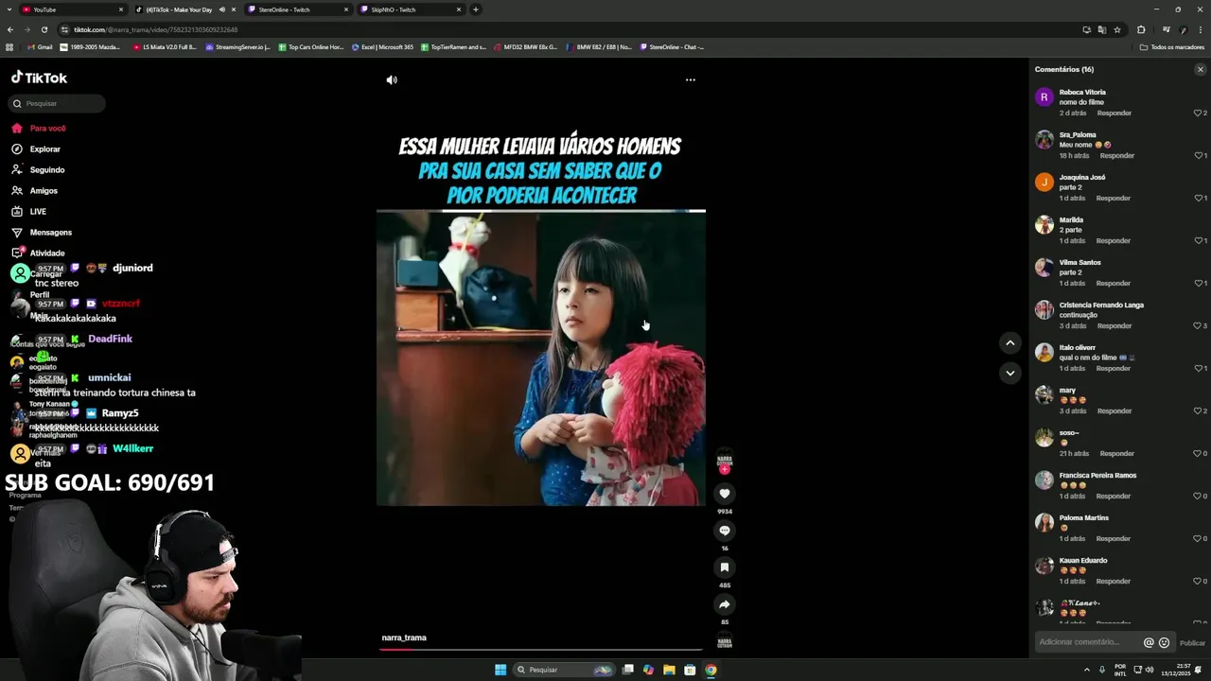Open Atividade in sidebar

point(47,253)
